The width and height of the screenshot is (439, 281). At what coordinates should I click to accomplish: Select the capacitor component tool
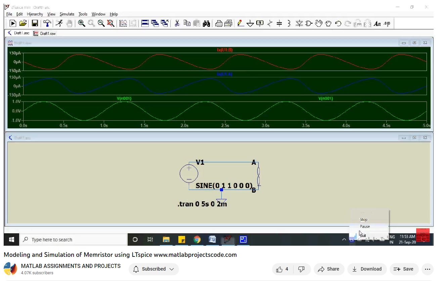point(279,23)
